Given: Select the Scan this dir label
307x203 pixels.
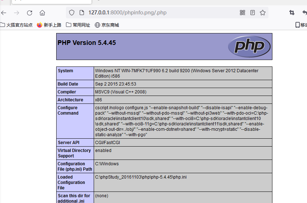Looking at the screenshot, I should tap(74, 198).
